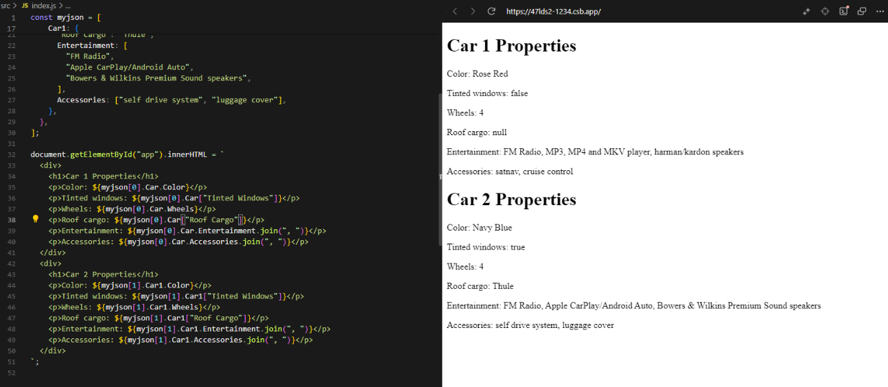This screenshot has width=888, height=387.
Task: Expand the breadcrumb ellipsis after index.js
Action: [68, 5]
